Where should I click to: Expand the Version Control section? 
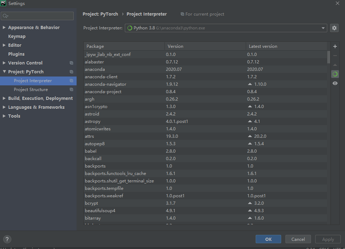point(4,63)
